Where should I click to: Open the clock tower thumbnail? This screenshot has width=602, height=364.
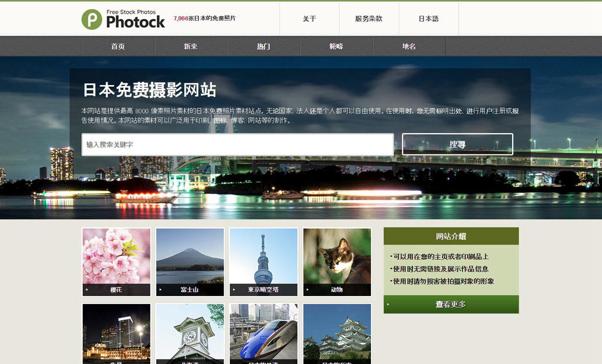[190, 333]
